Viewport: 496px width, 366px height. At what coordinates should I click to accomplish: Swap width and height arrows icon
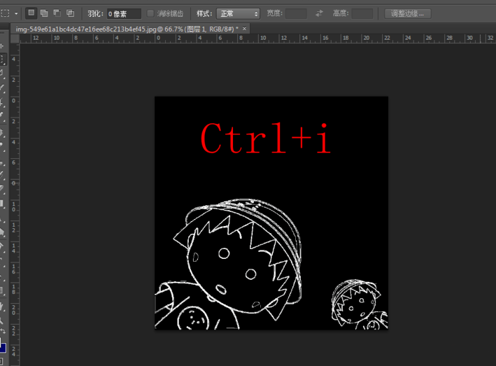319,13
